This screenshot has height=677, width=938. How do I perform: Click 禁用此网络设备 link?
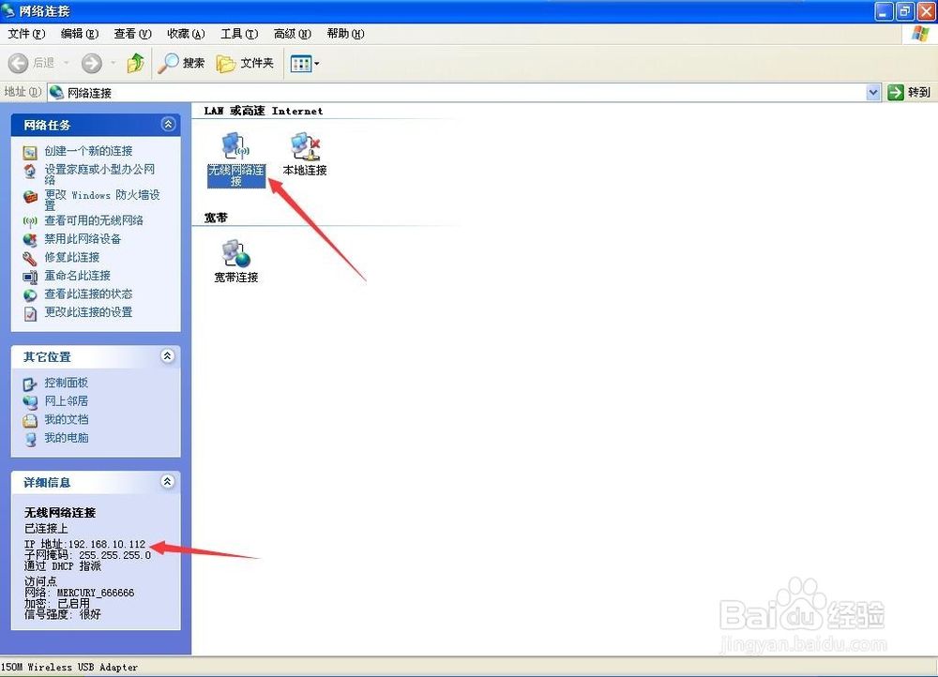click(83, 239)
